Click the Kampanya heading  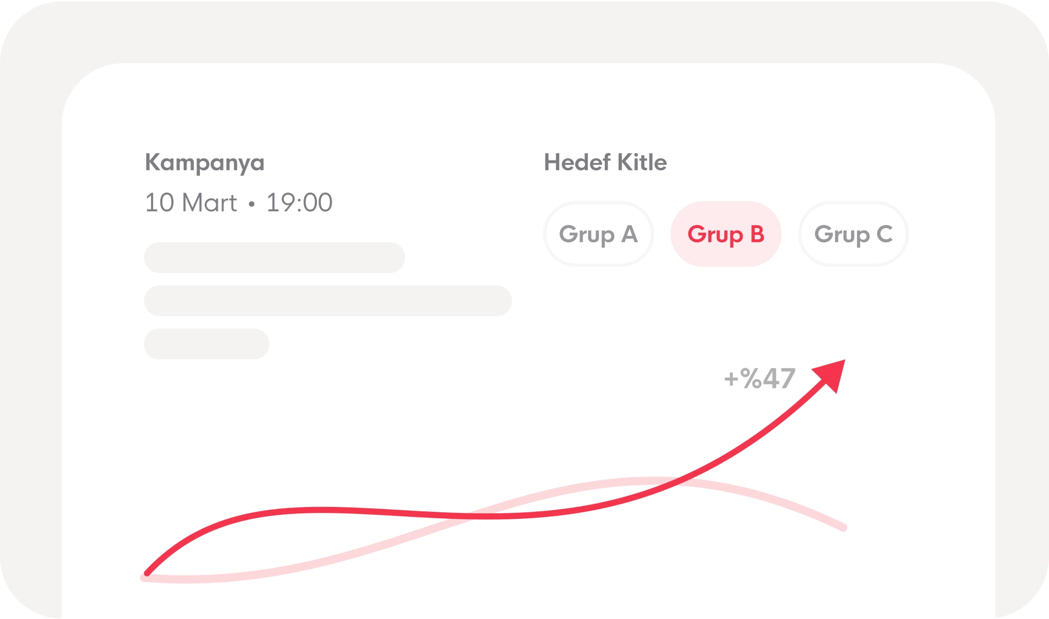pos(204,163)
